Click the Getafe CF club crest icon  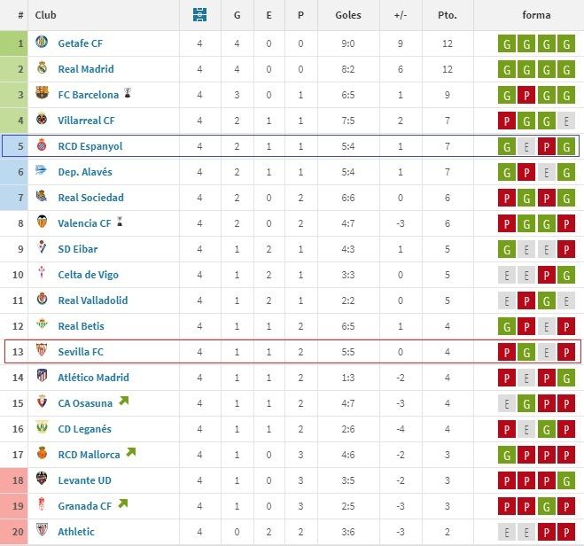pyautogui.click(x=42, y=43)
